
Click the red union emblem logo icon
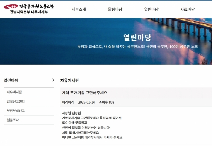click(10, 7)
